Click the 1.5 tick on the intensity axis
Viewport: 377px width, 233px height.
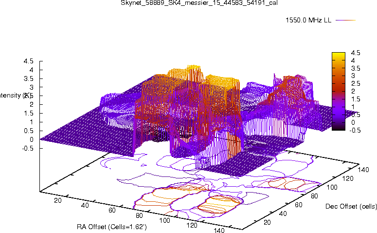click(28, 113)
